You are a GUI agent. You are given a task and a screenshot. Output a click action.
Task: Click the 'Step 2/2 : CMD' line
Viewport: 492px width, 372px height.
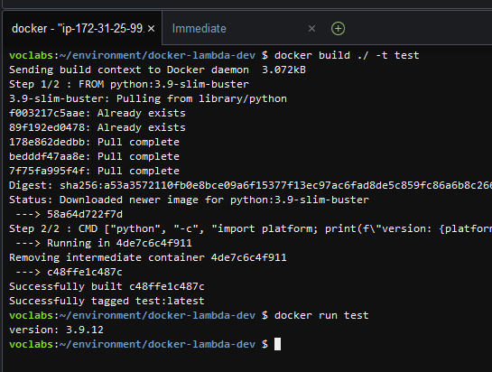point(250,228)
